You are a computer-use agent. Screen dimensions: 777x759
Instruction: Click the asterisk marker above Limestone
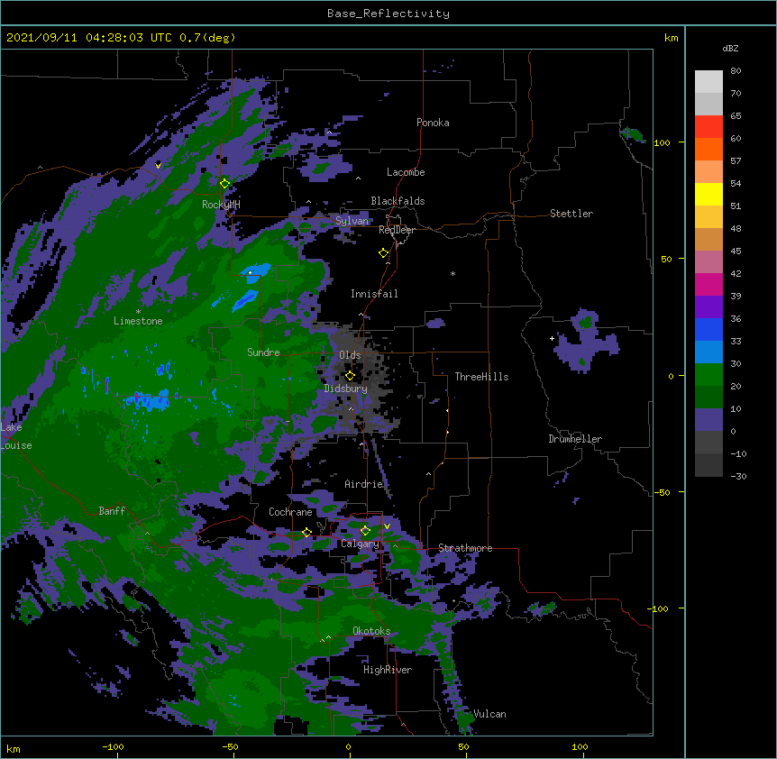point(138,312)
